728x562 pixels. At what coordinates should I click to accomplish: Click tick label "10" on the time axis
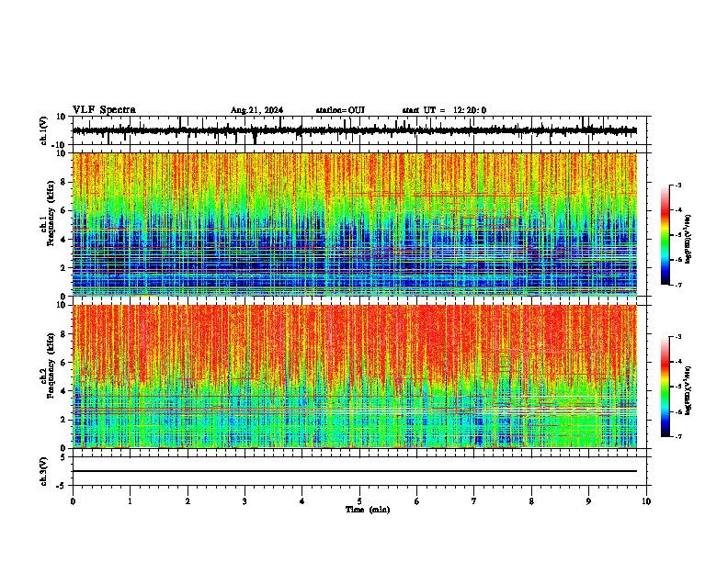pos(646,501)
